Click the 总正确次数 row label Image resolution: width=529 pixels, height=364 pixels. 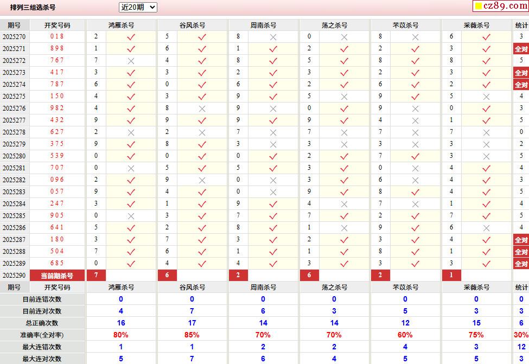42,323
